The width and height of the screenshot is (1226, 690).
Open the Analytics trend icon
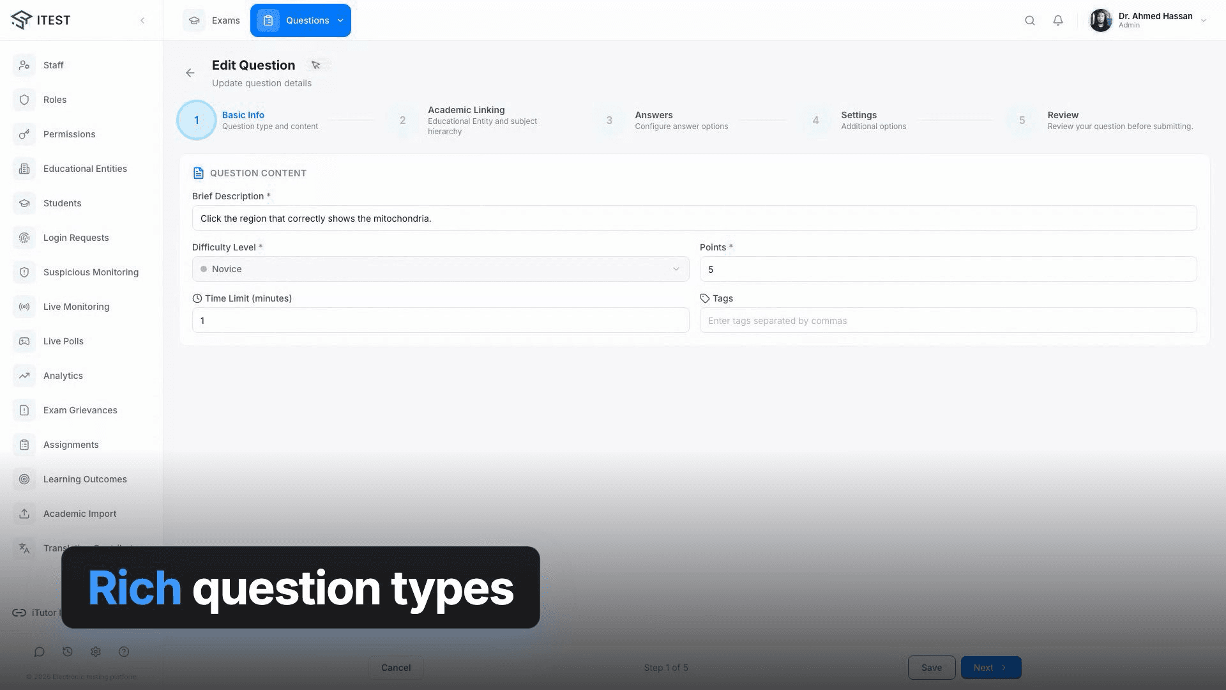click(x=24, y=376)
